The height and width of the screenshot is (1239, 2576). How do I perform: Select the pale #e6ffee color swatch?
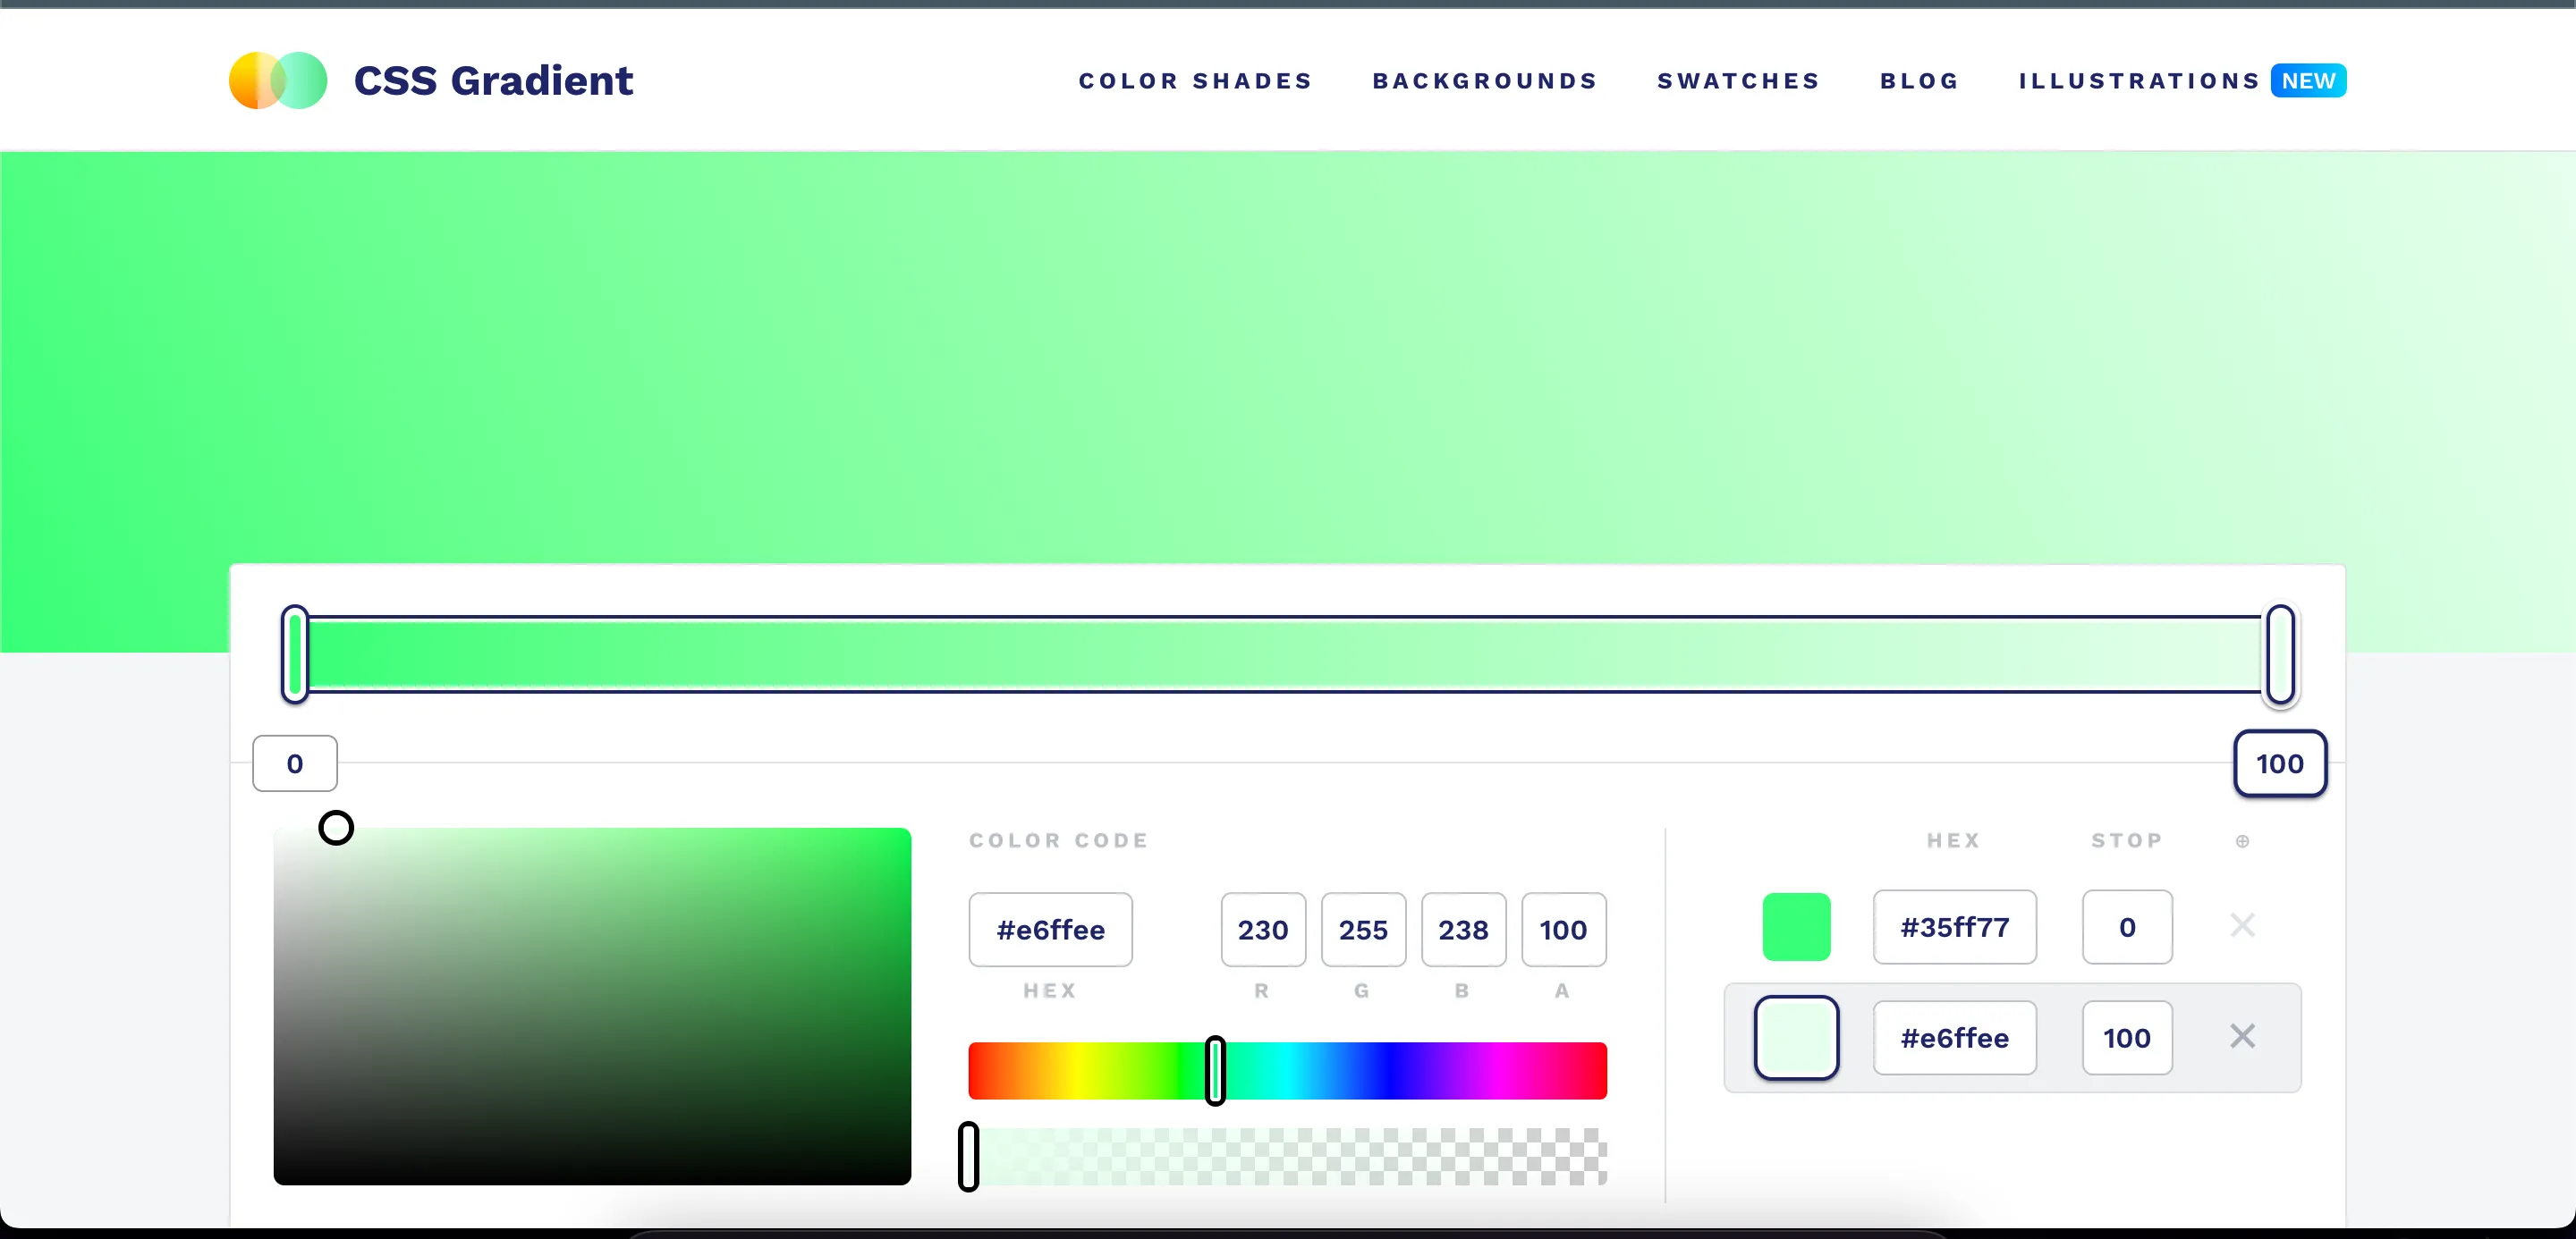1796,1038
